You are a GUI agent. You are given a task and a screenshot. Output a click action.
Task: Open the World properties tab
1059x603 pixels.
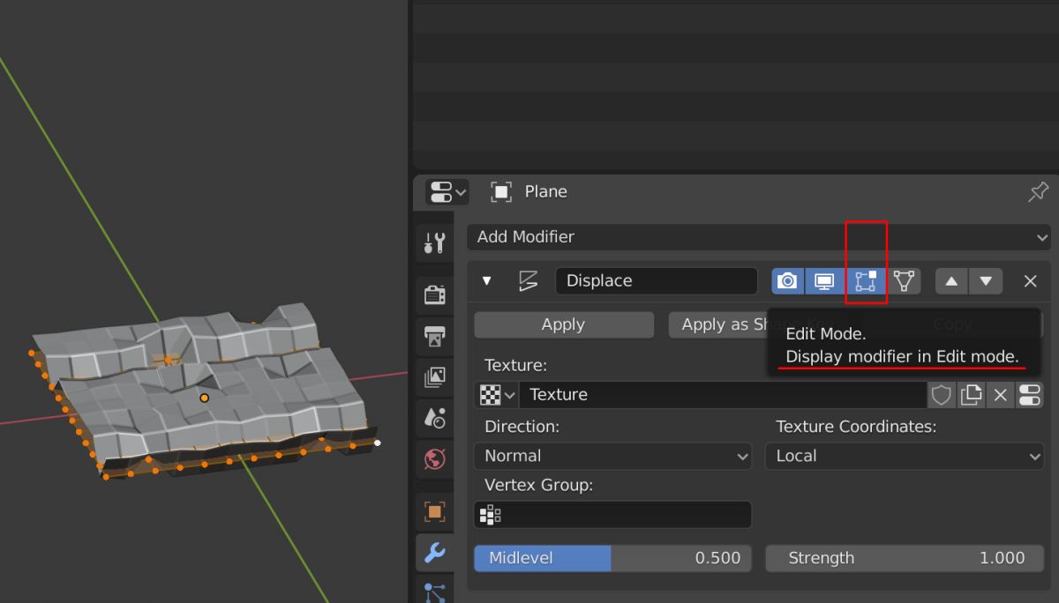(x=434, y=458)
